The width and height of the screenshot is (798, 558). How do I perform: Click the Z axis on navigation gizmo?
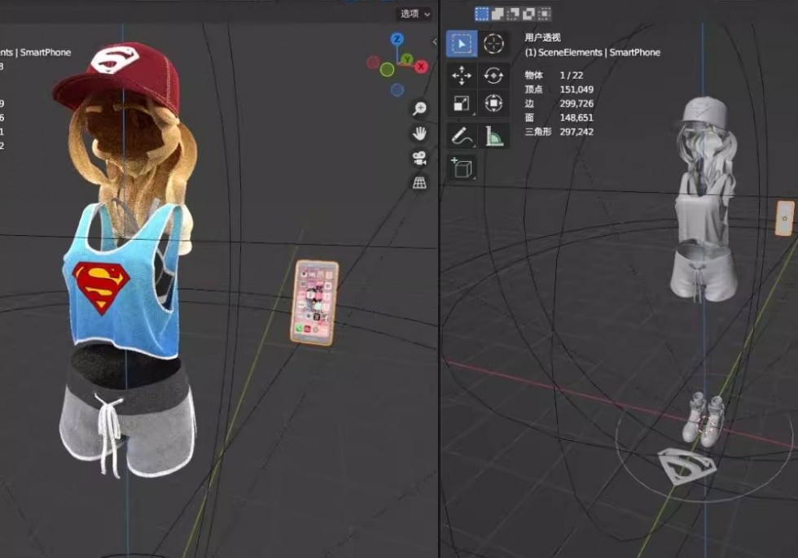pyautogui.click(x=397, y=39)
